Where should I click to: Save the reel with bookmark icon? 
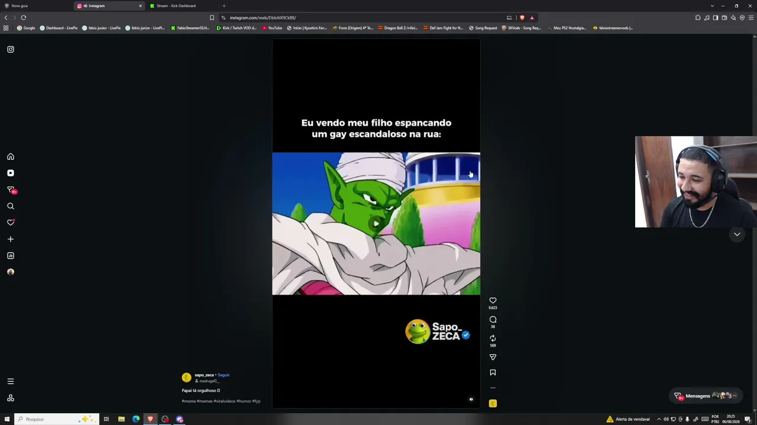pos(493,372)
